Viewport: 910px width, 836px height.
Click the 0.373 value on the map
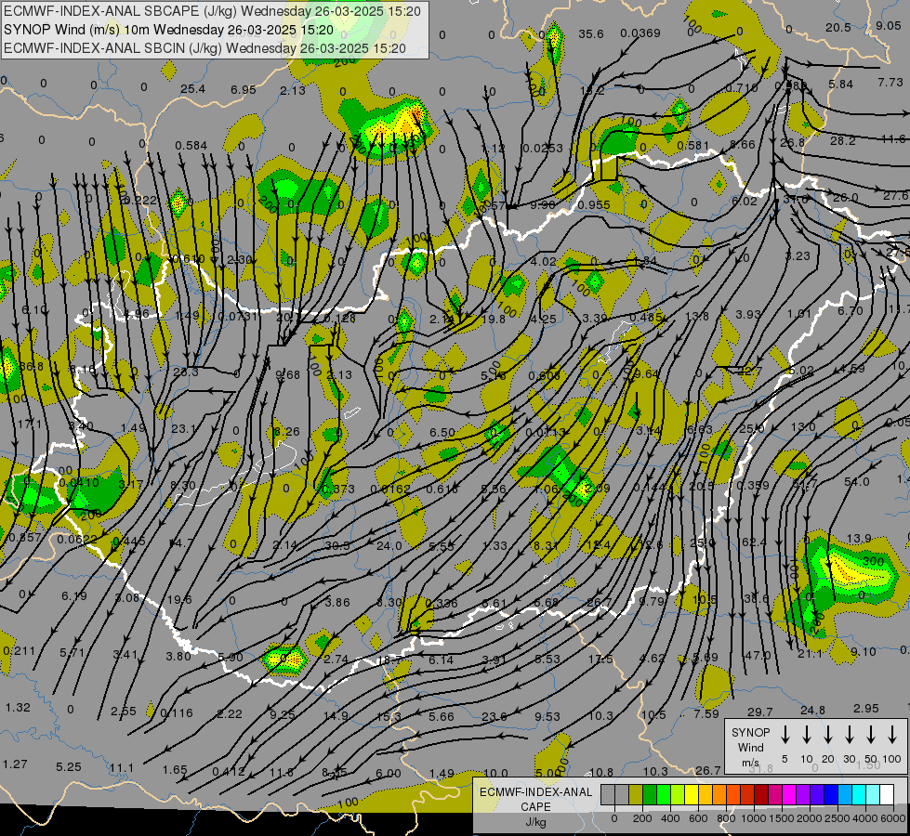pos(338,490)
